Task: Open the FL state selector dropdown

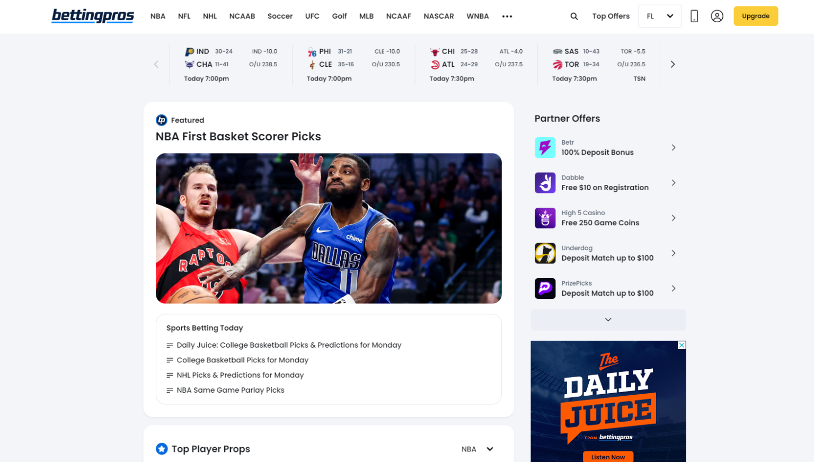Action: point(659,16)
